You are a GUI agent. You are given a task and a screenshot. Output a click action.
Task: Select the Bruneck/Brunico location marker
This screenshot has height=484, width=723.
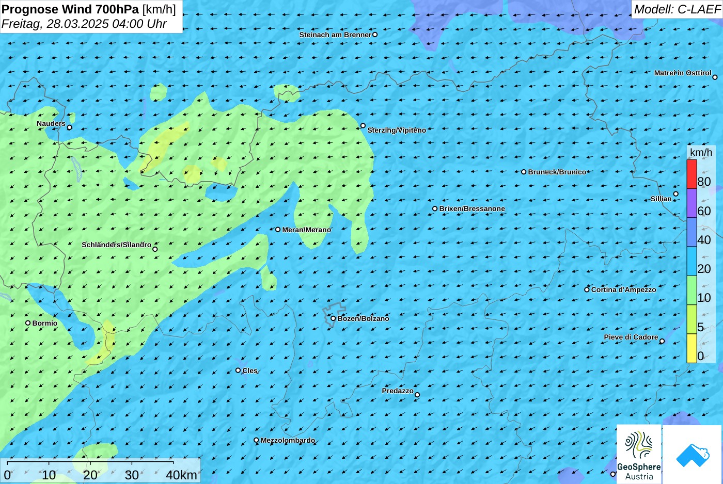pos(524,172)
